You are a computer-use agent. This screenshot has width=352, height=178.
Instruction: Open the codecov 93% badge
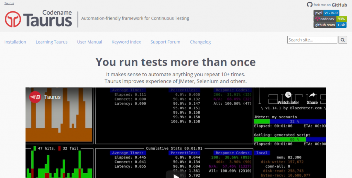click(x=330, y=19)
